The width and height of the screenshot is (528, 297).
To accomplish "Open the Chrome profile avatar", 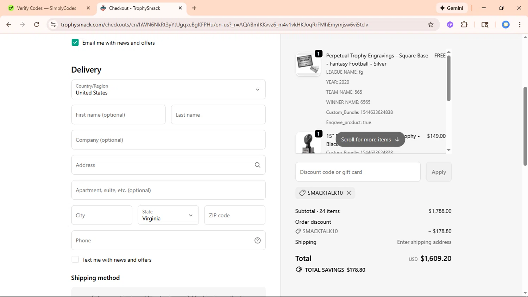I will coord(506,25).
